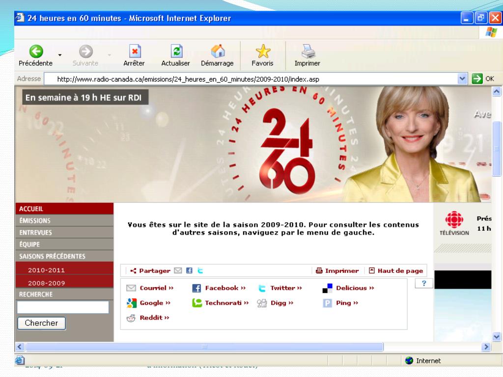Click the Delicious squares icon
The image size is (503, 377).
click(x=327, y=288)
